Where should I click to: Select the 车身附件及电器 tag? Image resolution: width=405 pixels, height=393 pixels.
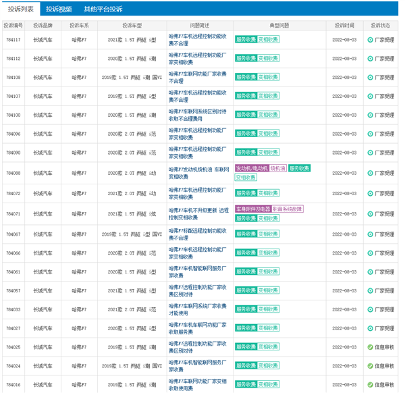coord(252,209)
